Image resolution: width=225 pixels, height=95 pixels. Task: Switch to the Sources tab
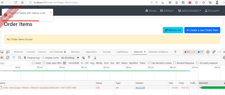42,52
